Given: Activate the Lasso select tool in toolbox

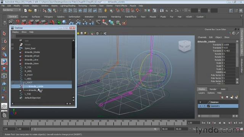Looking at the screenshot, I should [4, 41].
